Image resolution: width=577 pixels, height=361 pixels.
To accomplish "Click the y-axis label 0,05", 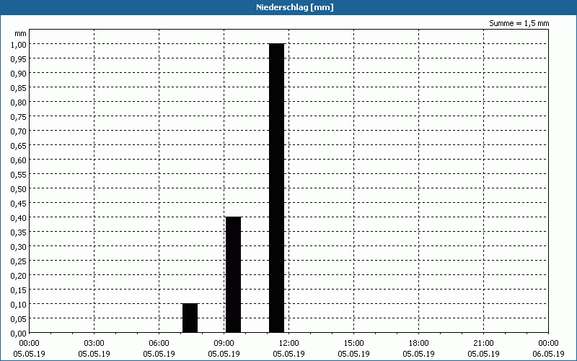I will (x=18, y=318).
